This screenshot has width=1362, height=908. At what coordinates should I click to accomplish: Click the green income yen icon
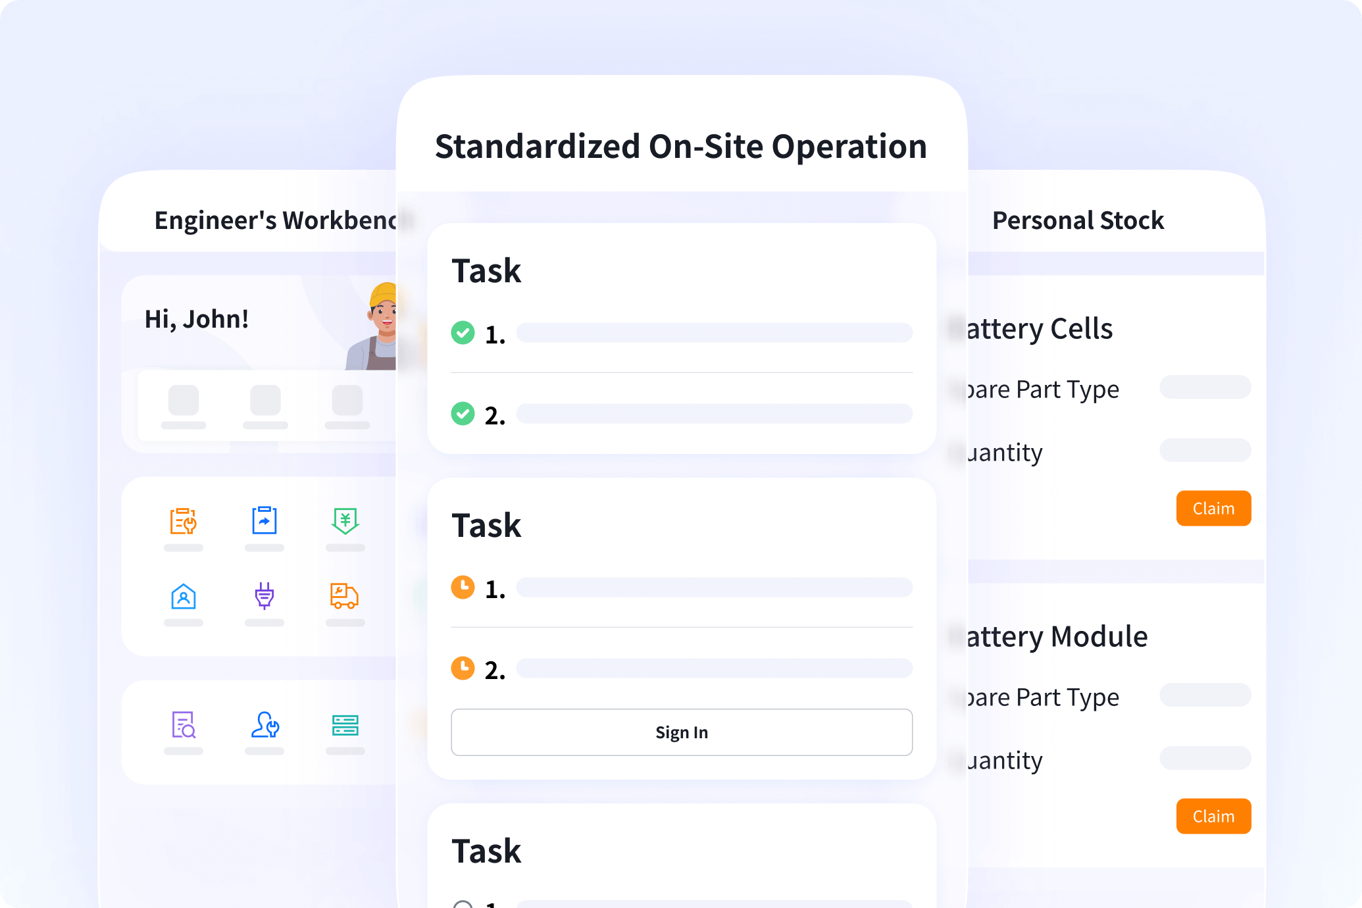click(x=345, y=522)
